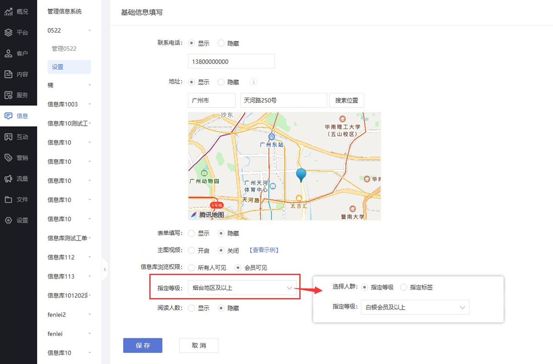
Task: Select the 平台 layers icon
Action: [8, 33]
